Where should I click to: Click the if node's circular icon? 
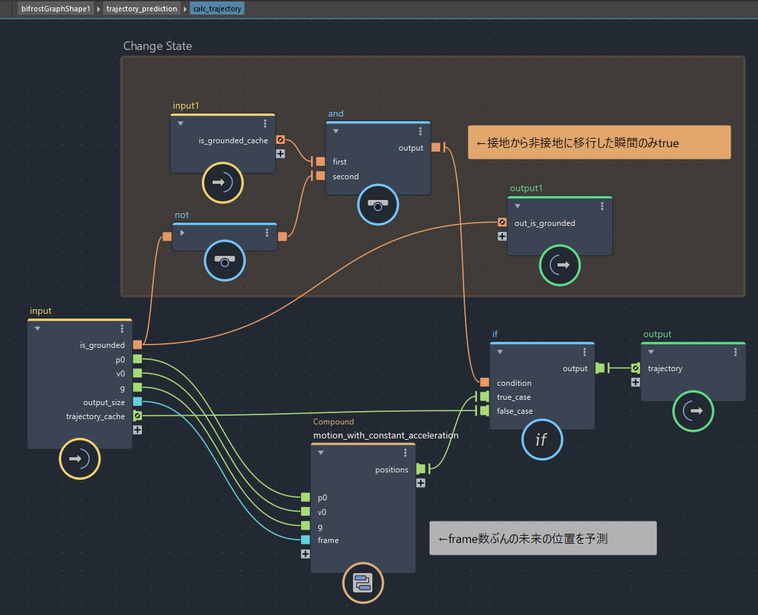(x=541, y=440)
